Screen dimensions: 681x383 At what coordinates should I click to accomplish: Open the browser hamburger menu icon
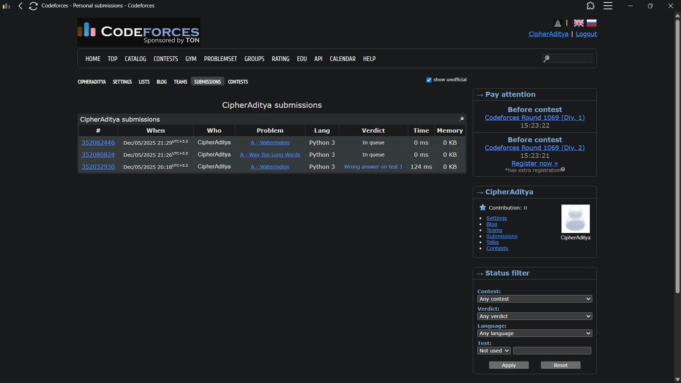pos(608,6)
